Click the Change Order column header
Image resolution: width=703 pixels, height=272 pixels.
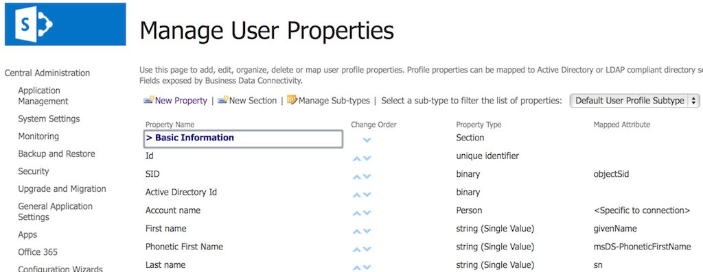pyautogui.click(x=373, y=125)
